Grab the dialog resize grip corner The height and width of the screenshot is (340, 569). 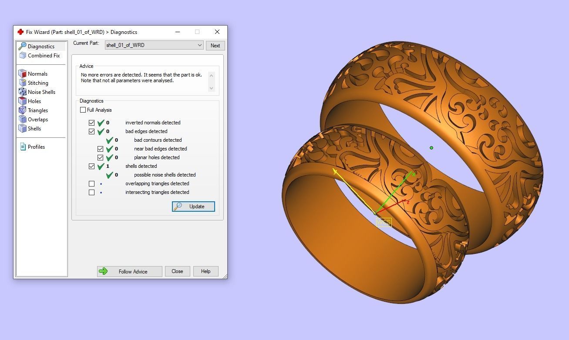point(225,276)
